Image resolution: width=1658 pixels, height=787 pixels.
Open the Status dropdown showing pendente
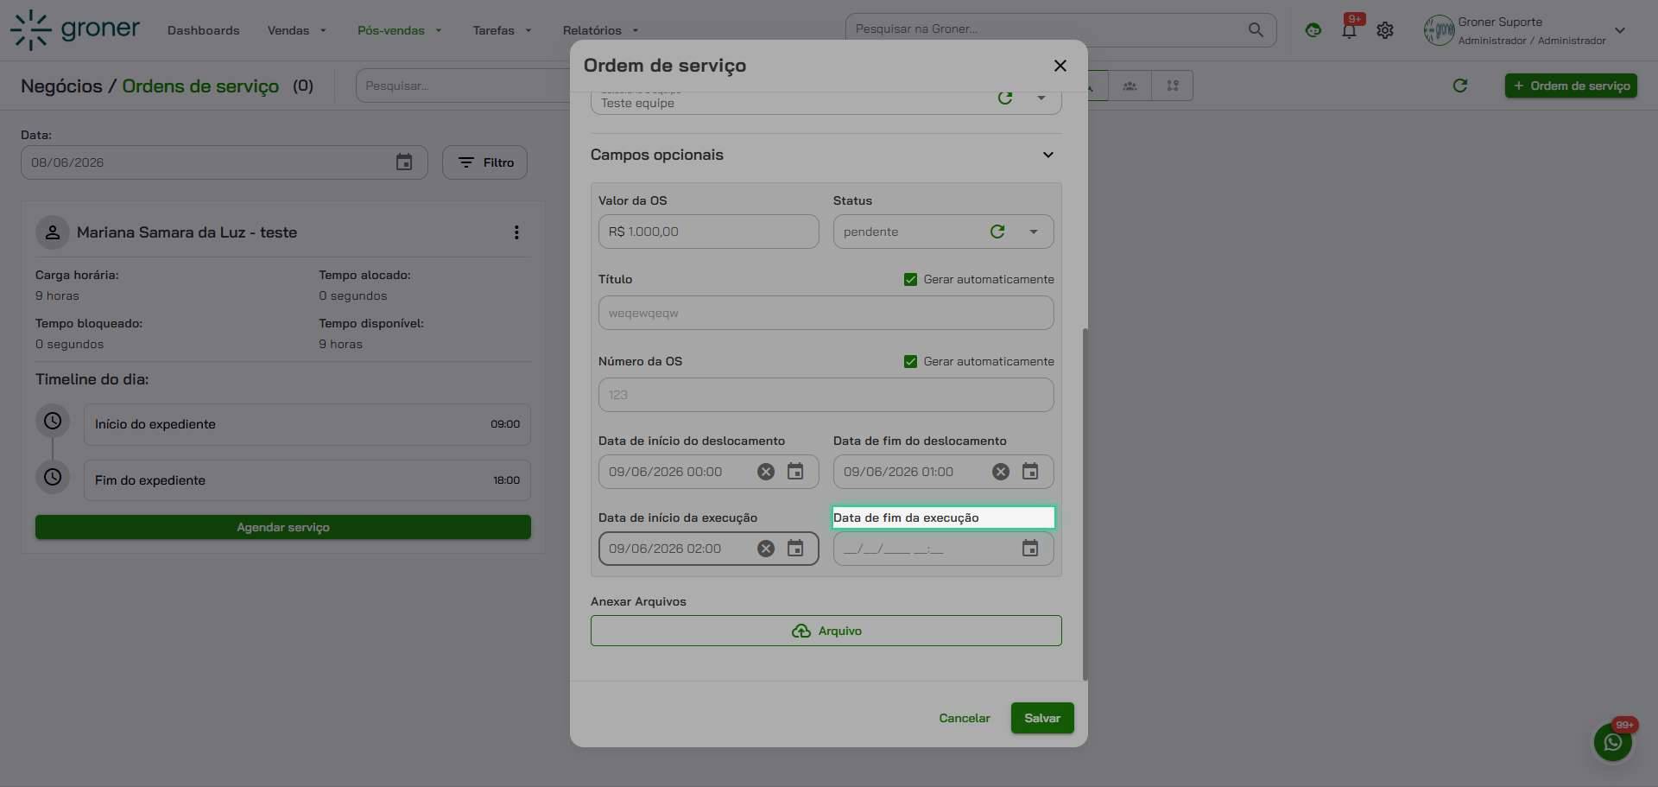pos(1034,232)
